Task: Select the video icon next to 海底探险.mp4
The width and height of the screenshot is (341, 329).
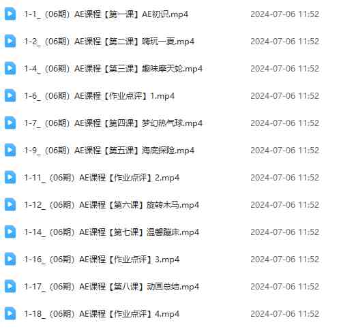Action: (10, 150)
